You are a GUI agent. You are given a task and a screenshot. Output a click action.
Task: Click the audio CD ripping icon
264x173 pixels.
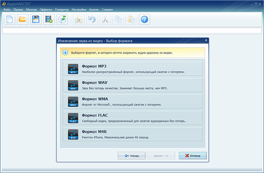pyautogui.click(x=62, y=19)
